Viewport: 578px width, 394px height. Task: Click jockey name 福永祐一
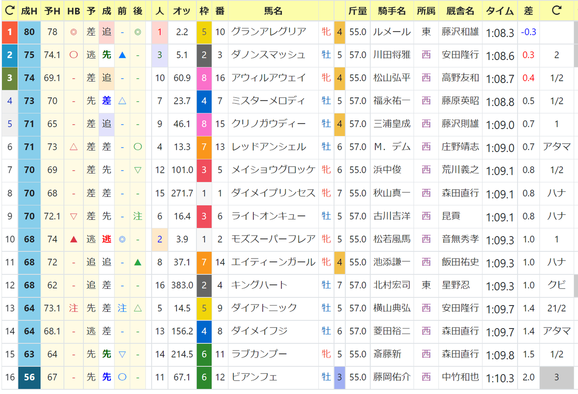pyautogui.click(x=392, y=101)
